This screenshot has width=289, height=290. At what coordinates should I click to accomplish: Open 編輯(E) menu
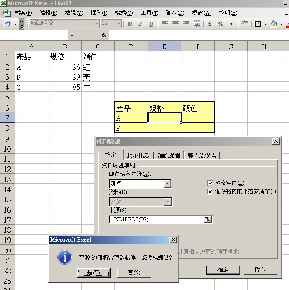coord(48,13)
